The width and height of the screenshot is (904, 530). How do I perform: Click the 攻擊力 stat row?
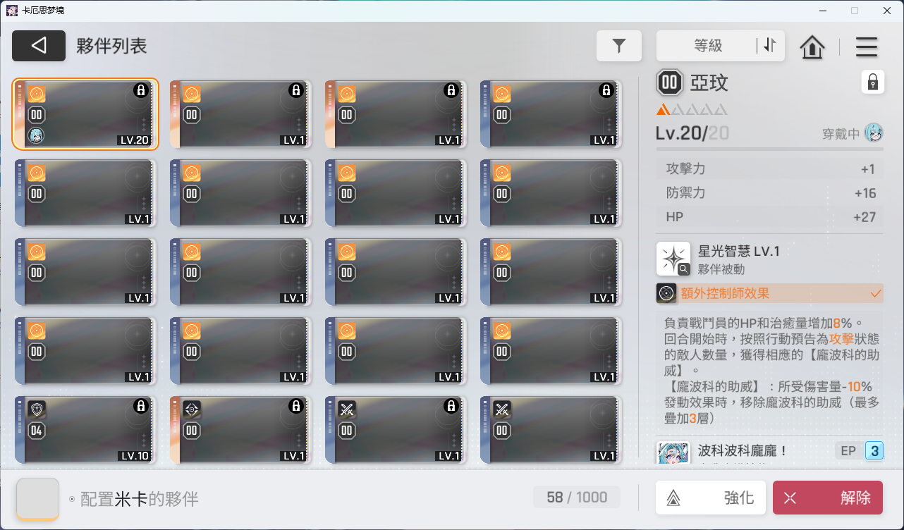pyautogui.click(x=770, y=169)
